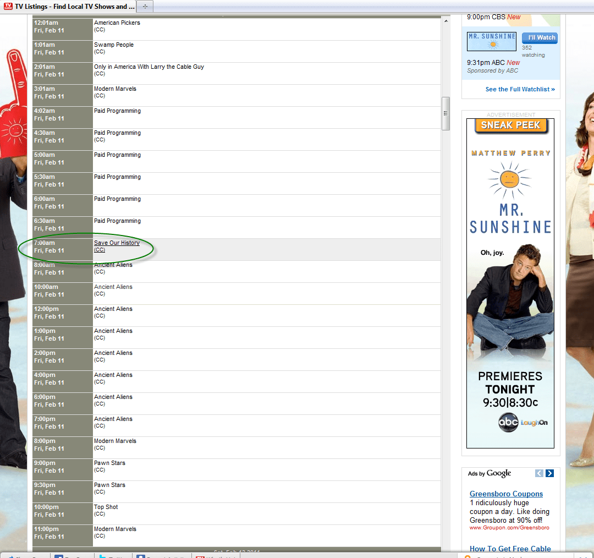Select Ancient Aliens at 10:00am
594x558 pixels.
tap(113, 287)
